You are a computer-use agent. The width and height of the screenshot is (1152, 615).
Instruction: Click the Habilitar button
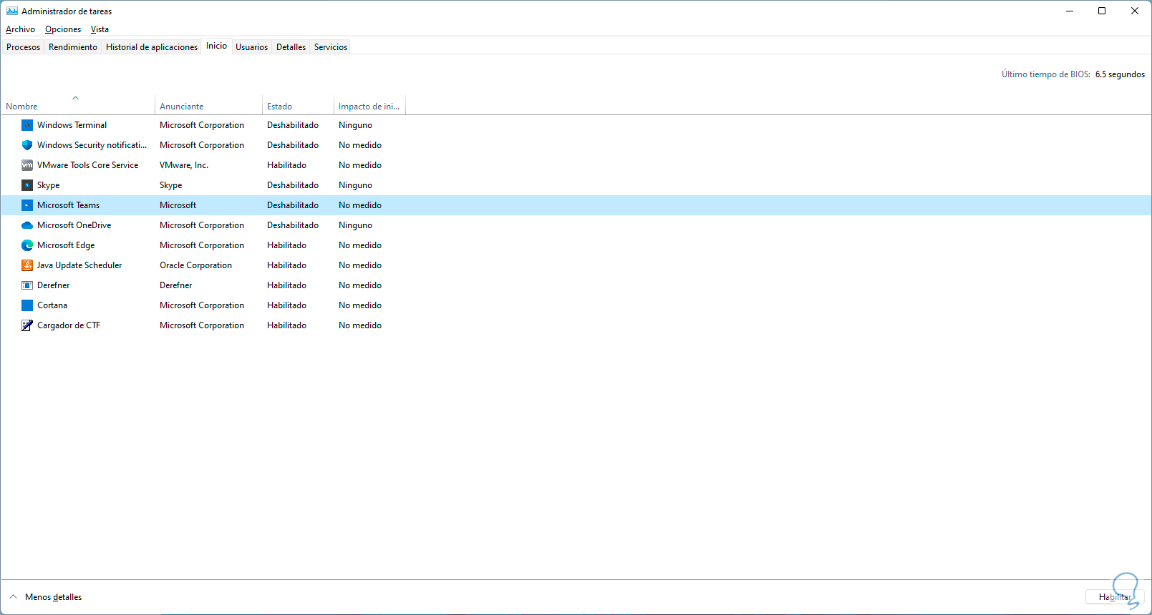1115,597
